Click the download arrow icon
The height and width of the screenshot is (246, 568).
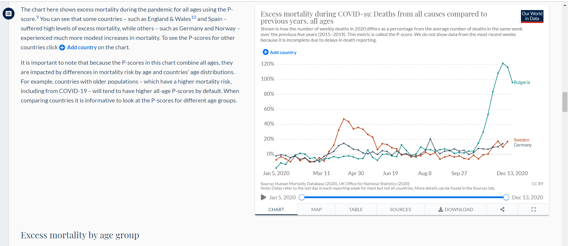click(441, 209)
